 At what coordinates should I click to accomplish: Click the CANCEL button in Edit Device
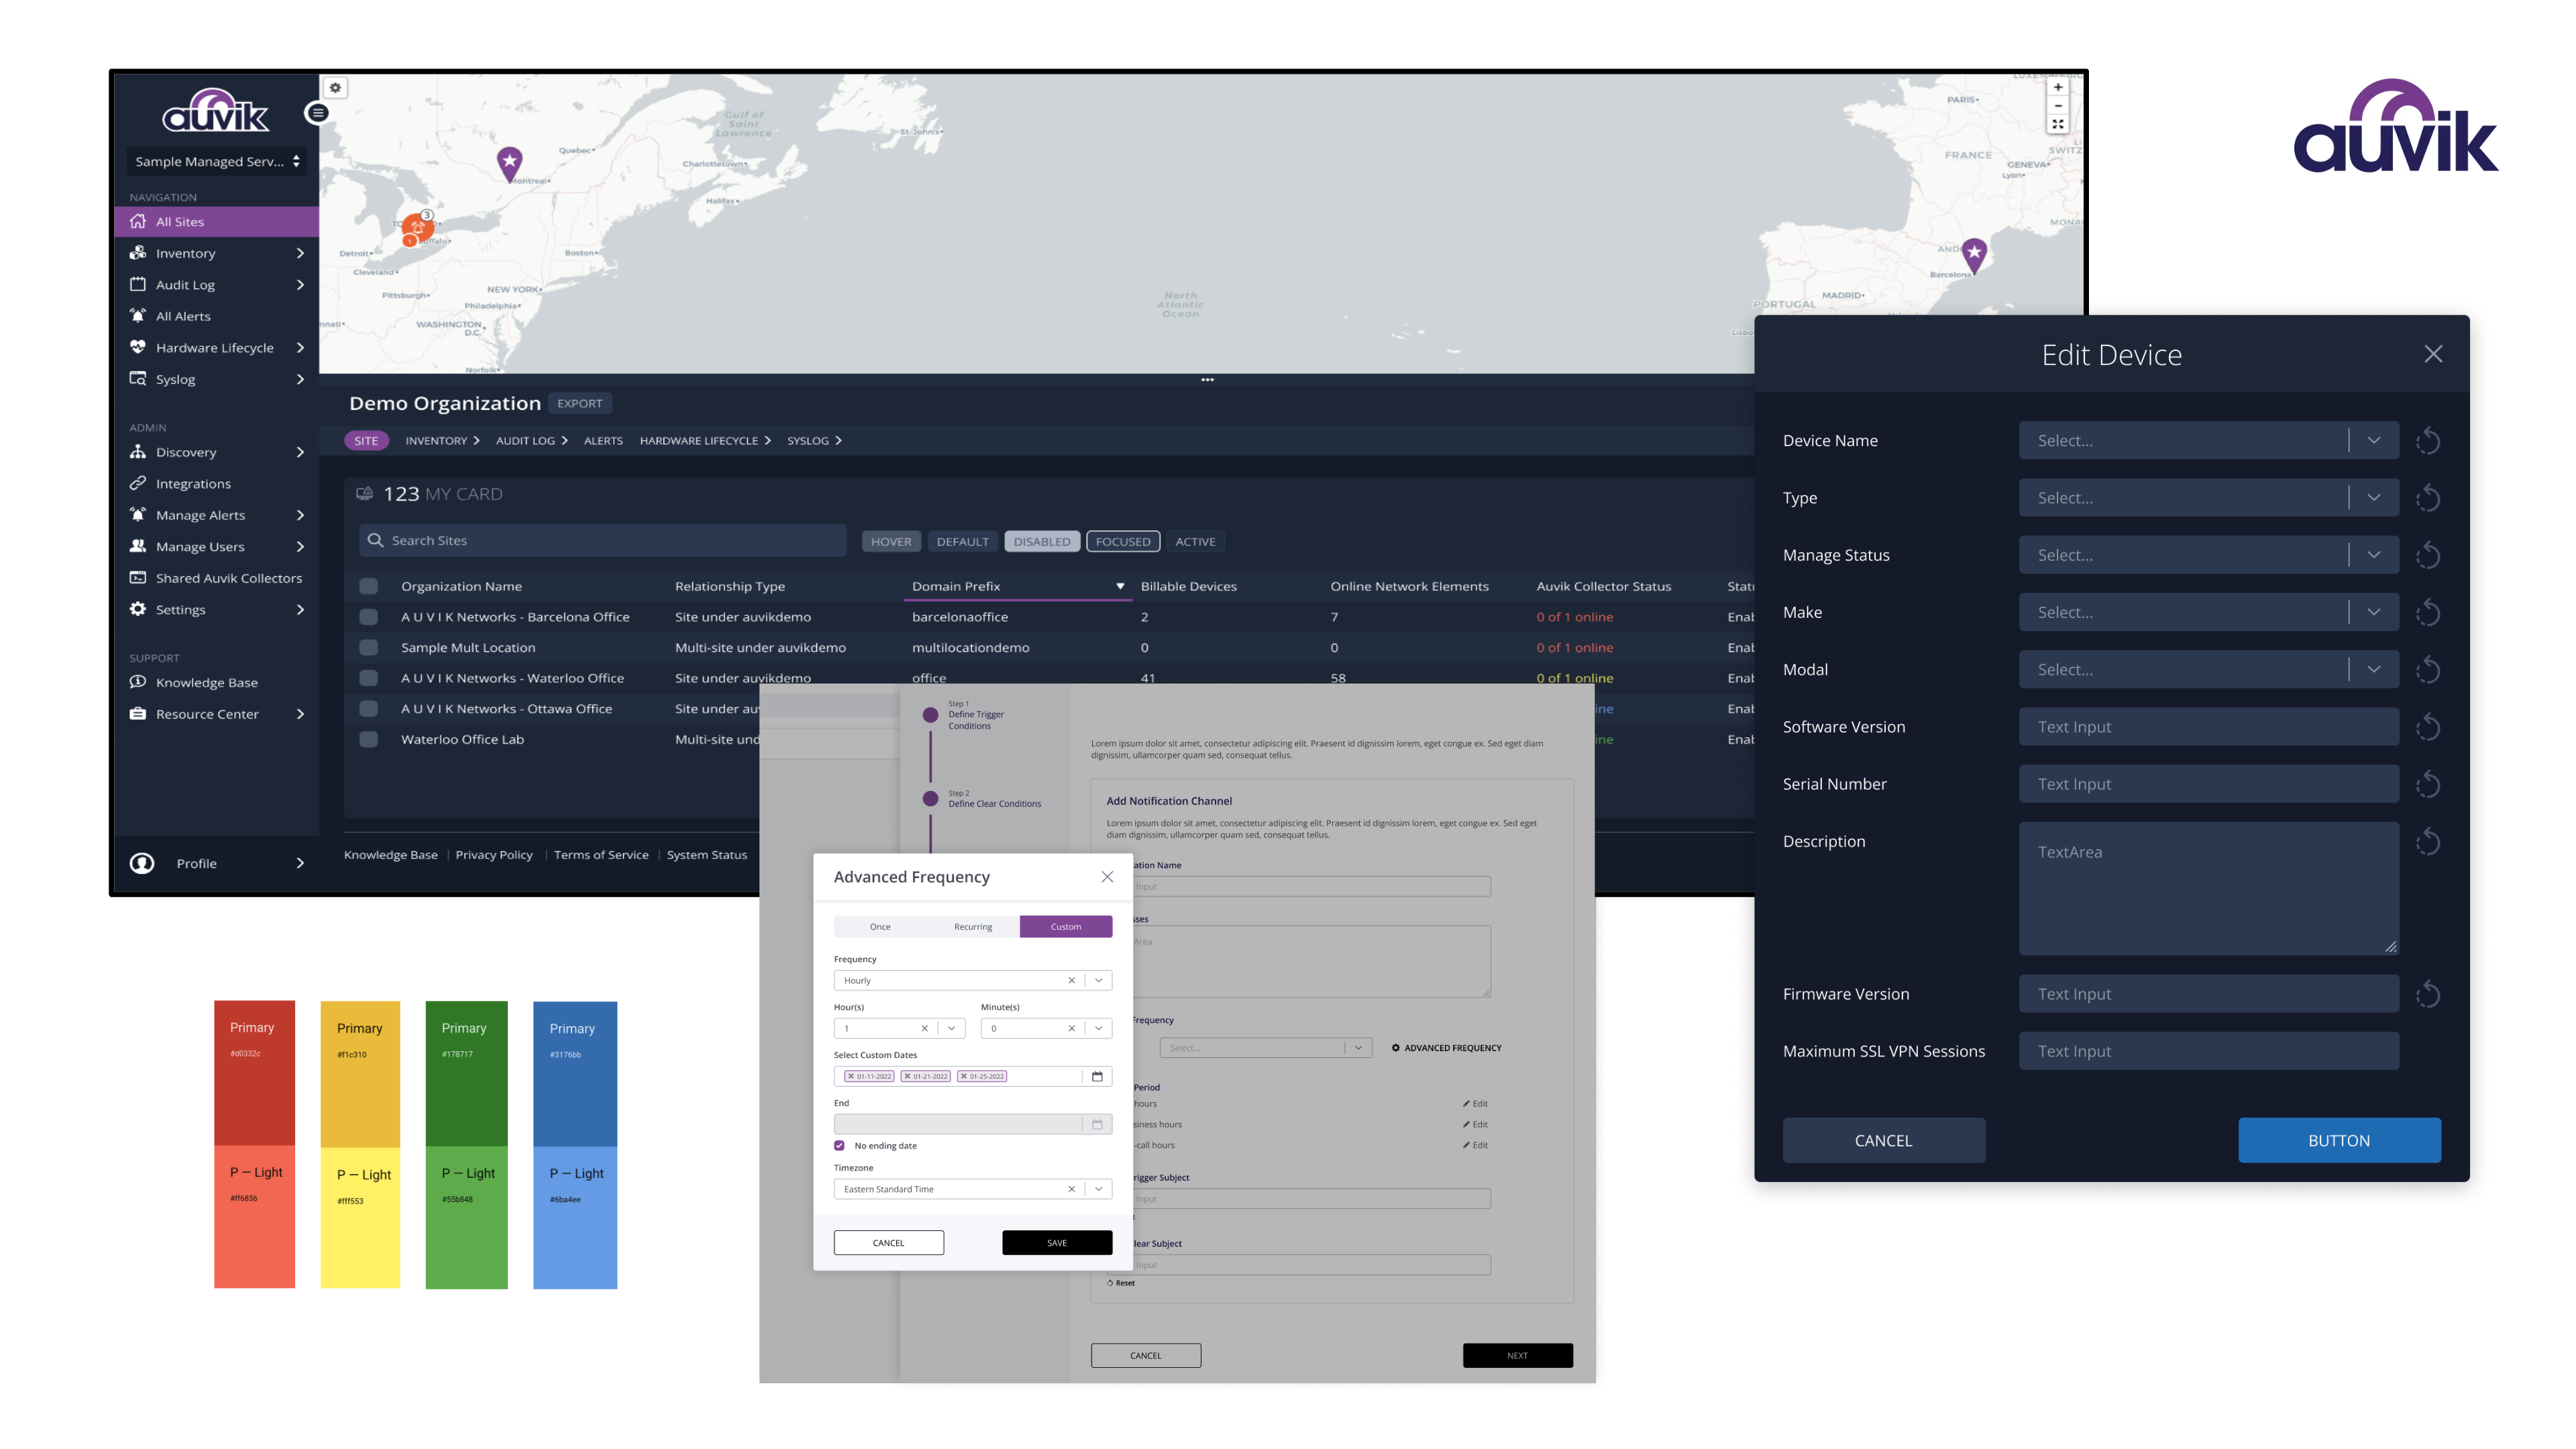tap(1884, 1141)
